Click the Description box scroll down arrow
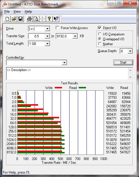 pyautogui.click(x=130, y=77)
